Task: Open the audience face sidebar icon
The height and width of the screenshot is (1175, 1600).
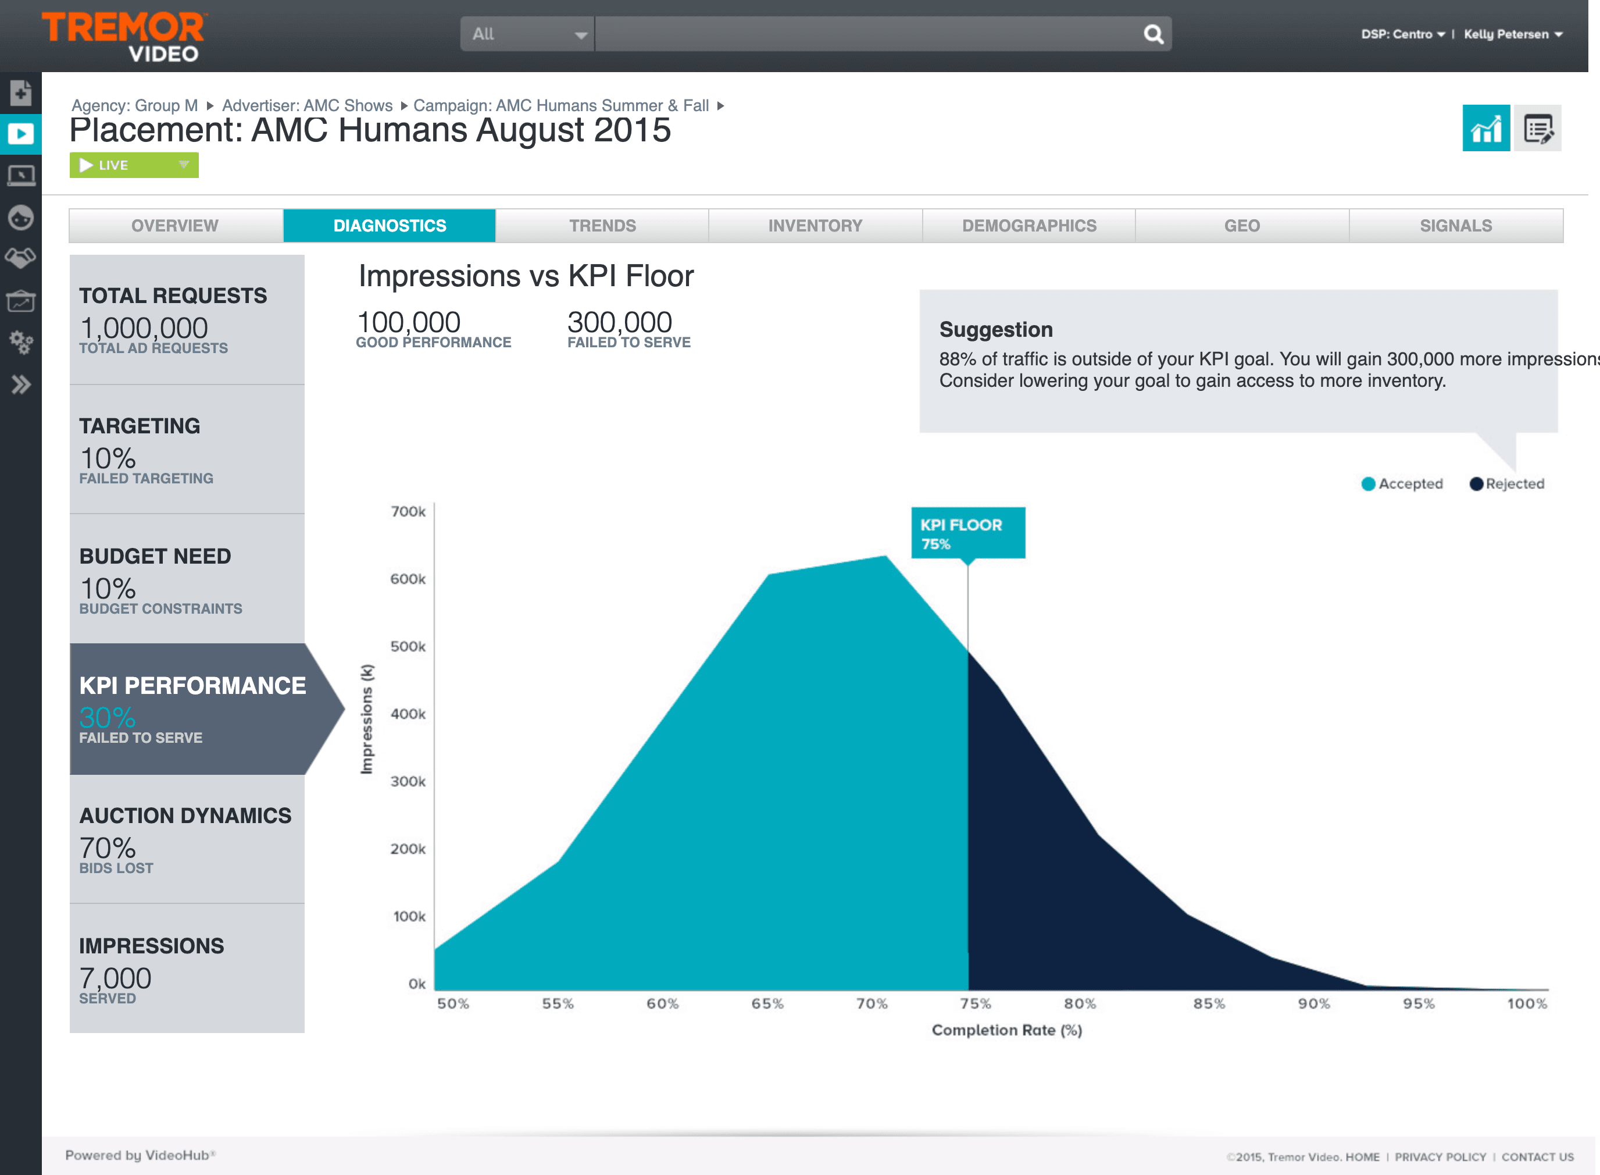Action: [x=20, y=217]
